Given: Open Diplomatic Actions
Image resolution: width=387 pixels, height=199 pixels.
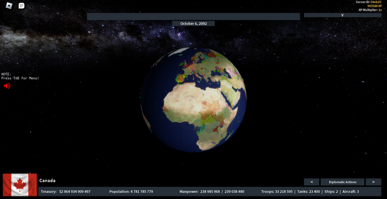Looking at the screenshot, I should click(x=342, y=182).
